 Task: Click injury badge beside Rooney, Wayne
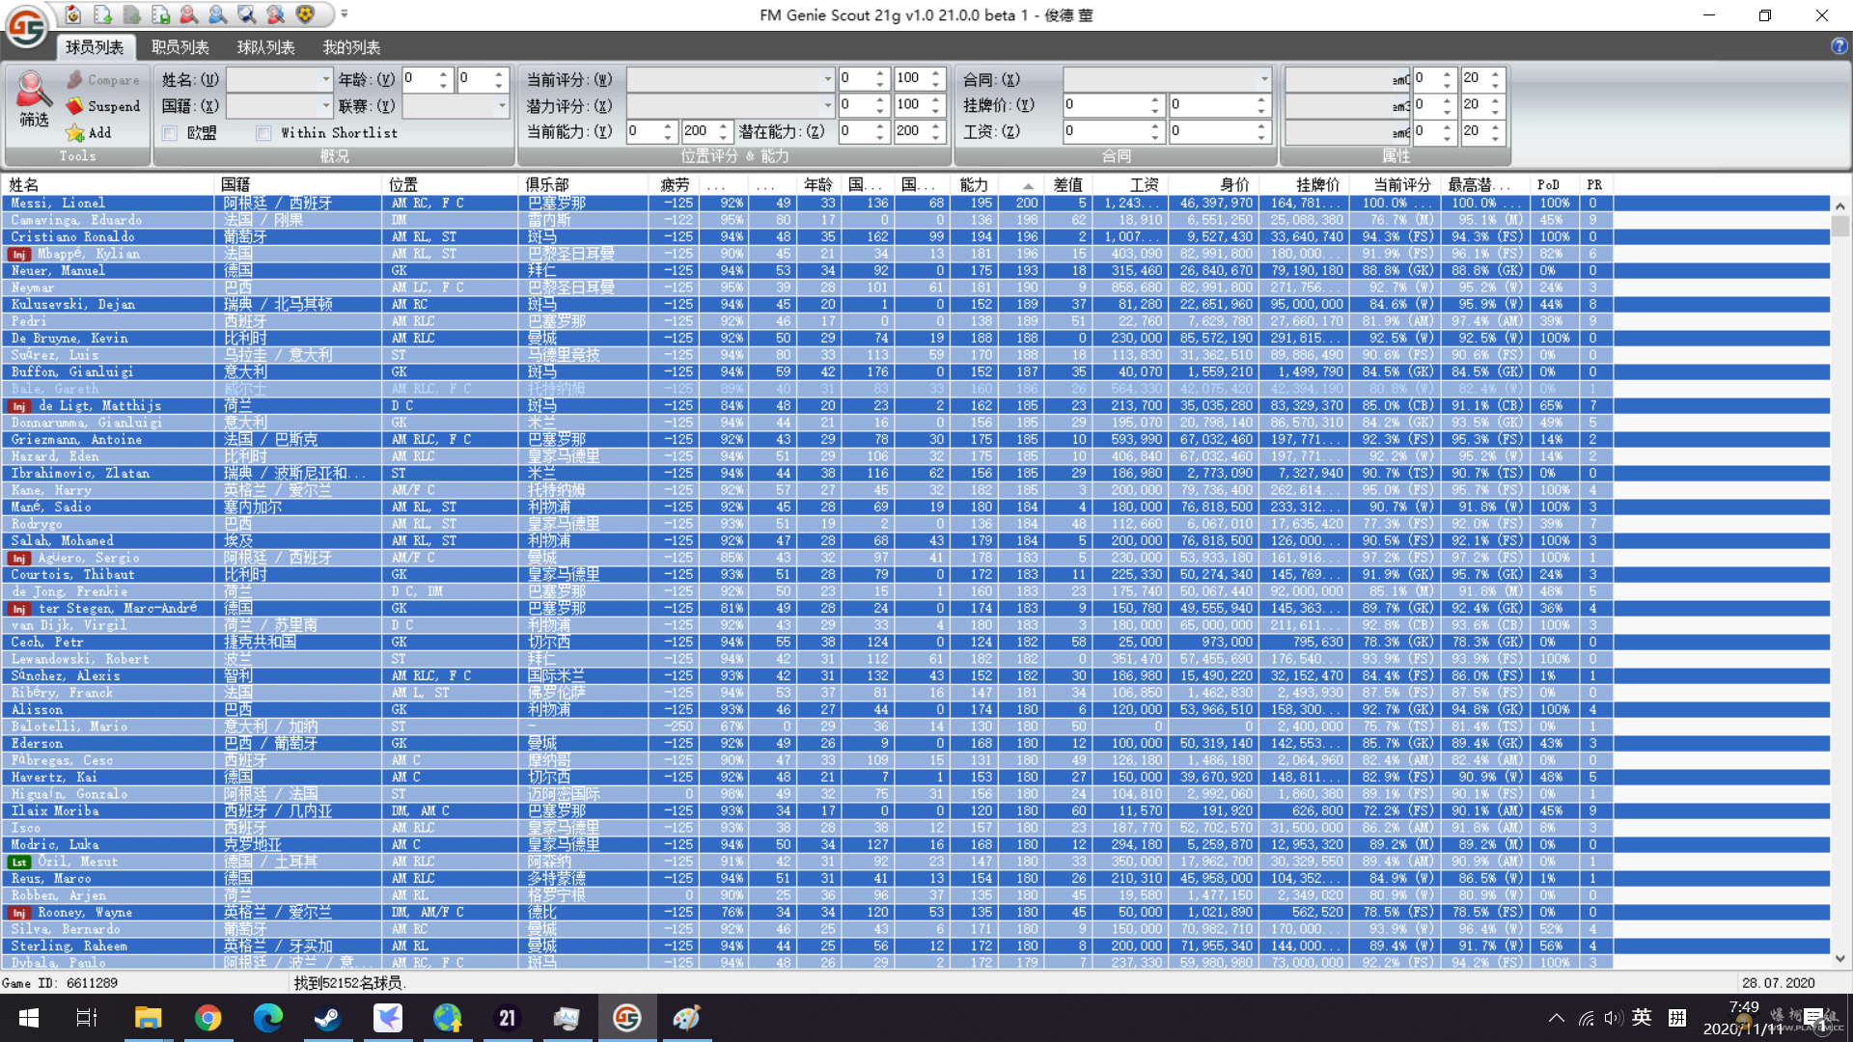[18, 913]
